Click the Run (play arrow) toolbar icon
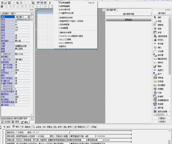 pos(50,3)
